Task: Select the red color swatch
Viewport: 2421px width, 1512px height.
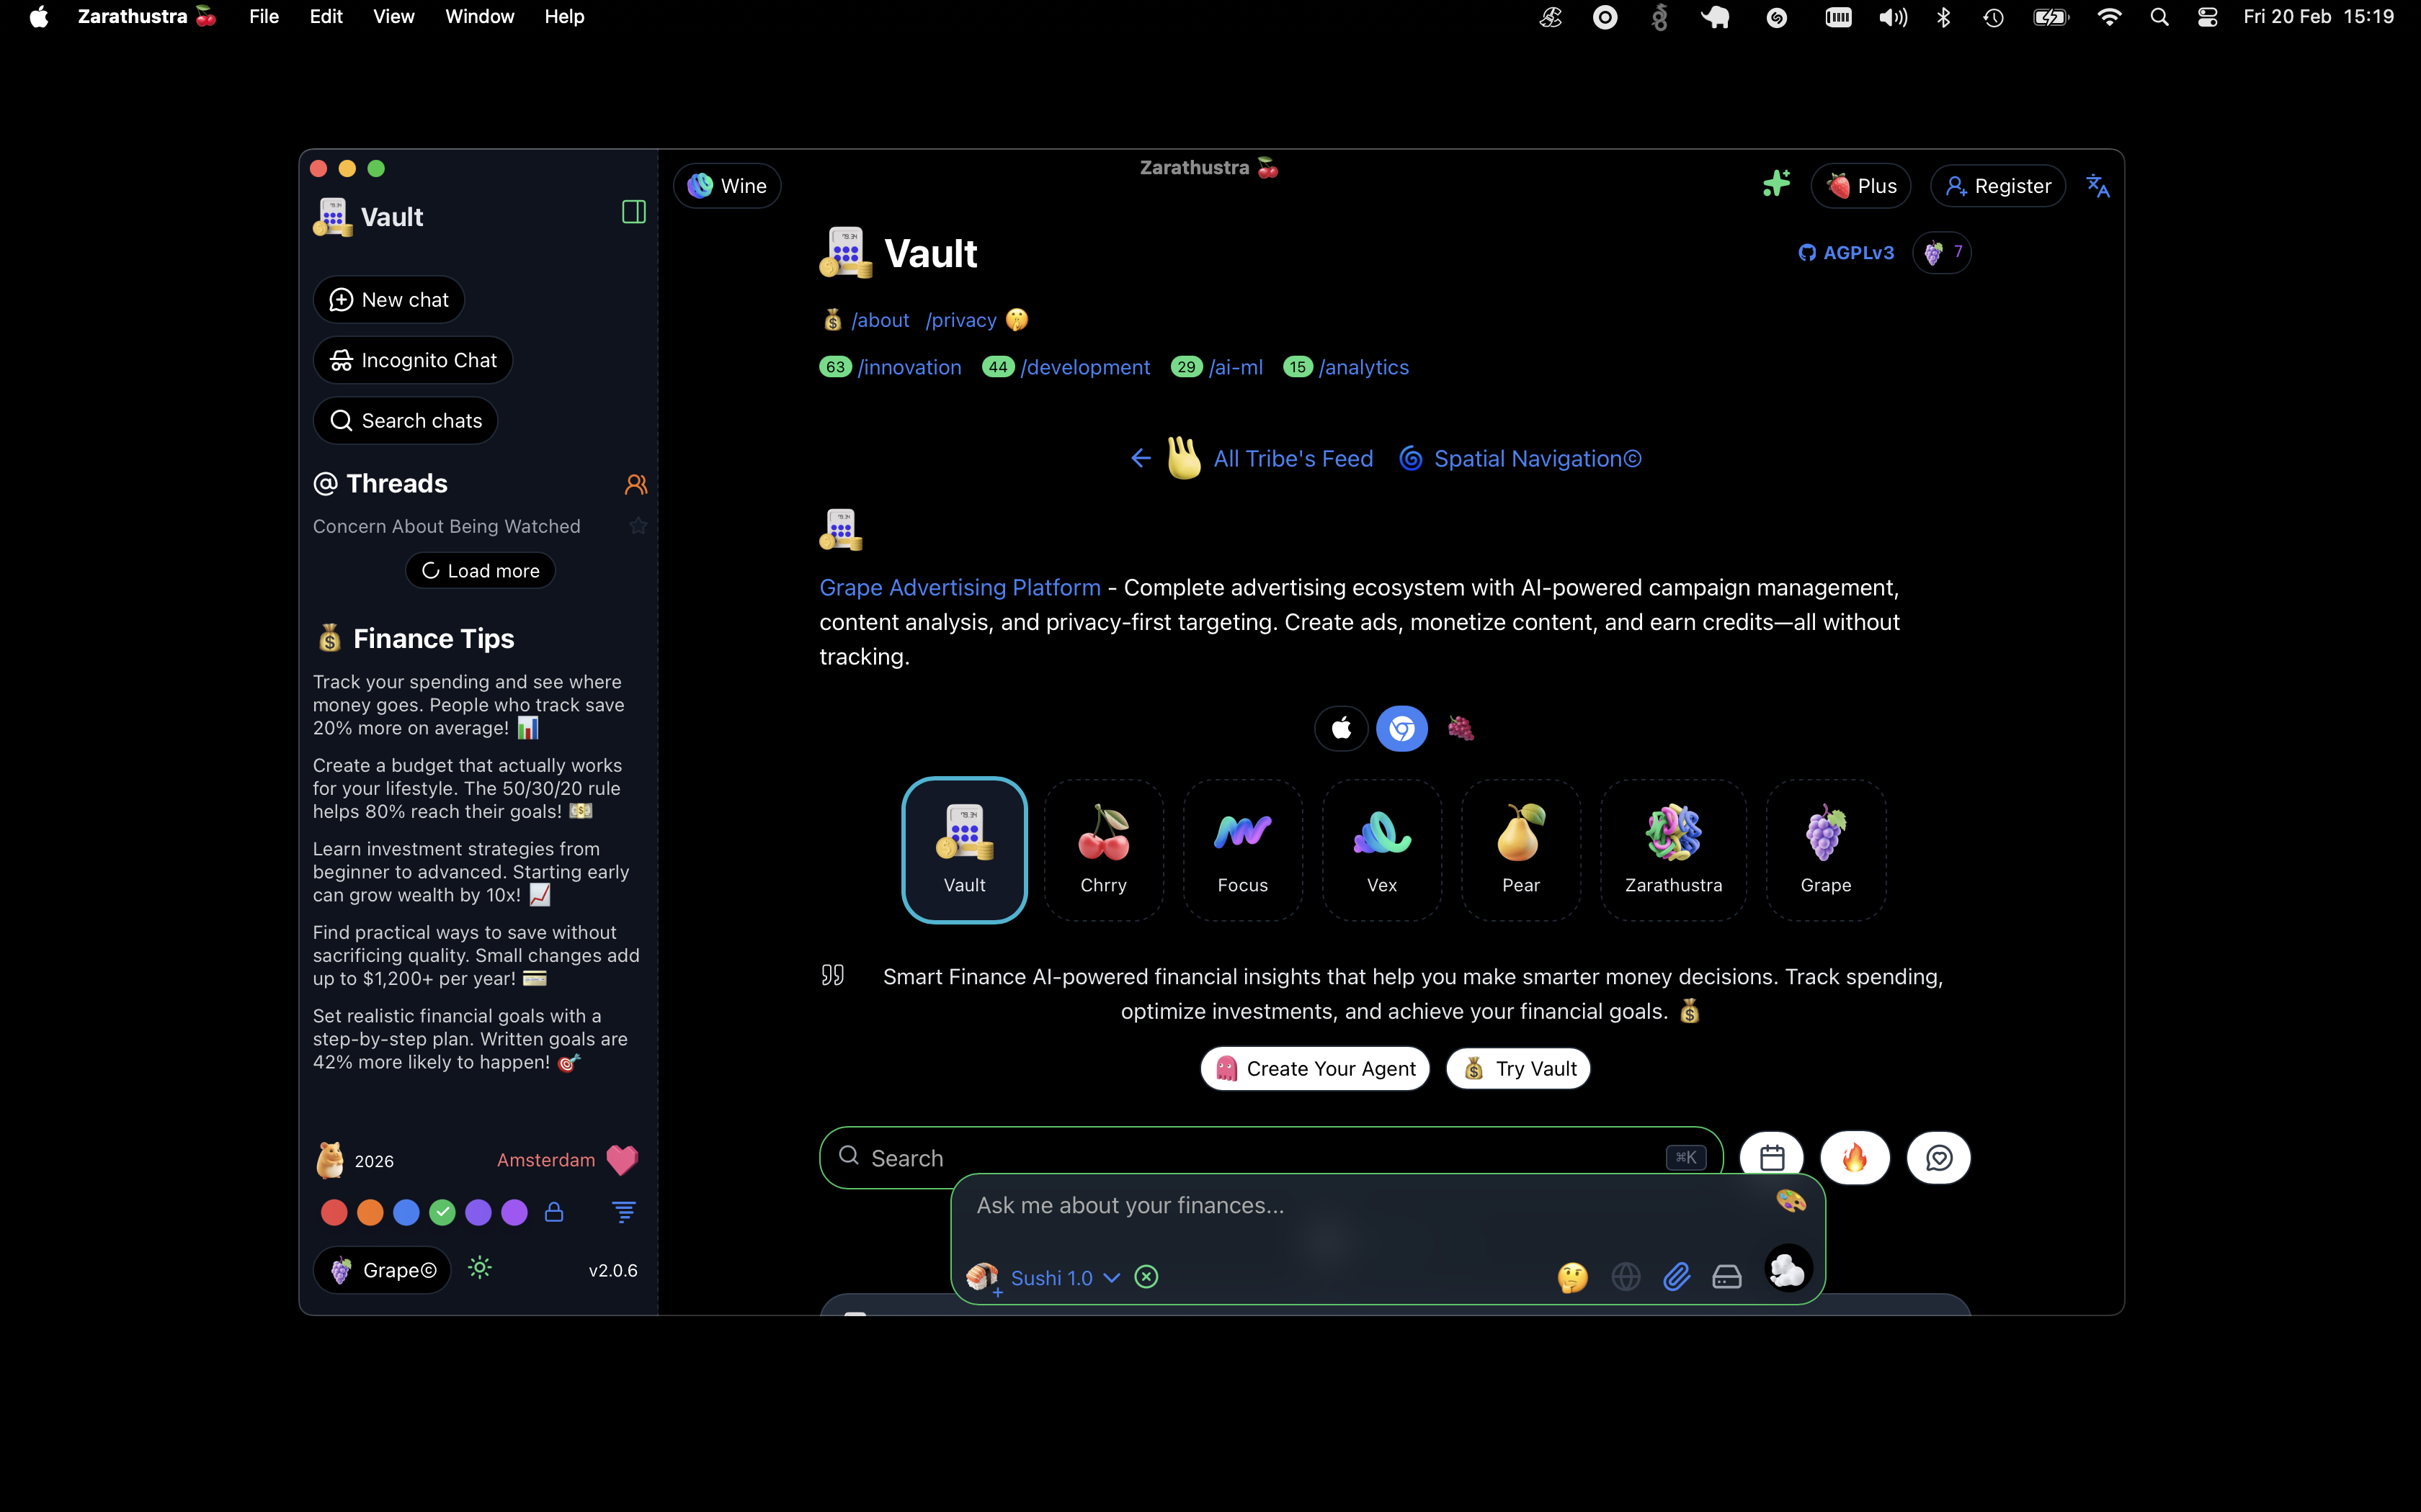Action: pos(334,1213)
